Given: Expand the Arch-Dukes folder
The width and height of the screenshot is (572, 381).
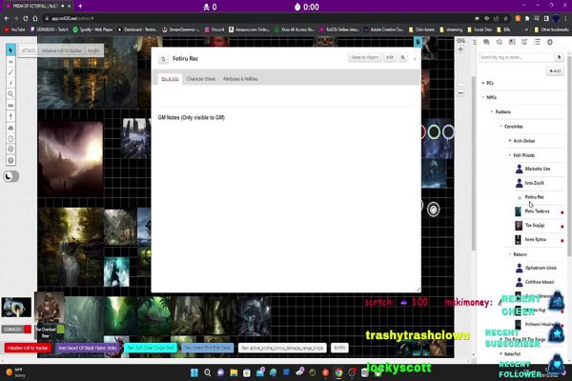Looking at the screenshot, I should coord(510,141).
